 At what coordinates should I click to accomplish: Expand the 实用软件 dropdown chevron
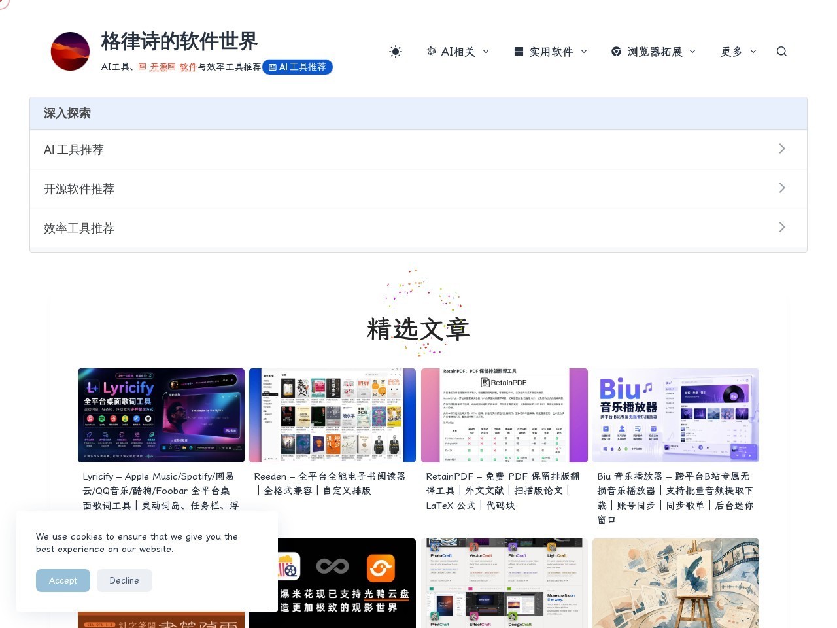tap(584, 52)
